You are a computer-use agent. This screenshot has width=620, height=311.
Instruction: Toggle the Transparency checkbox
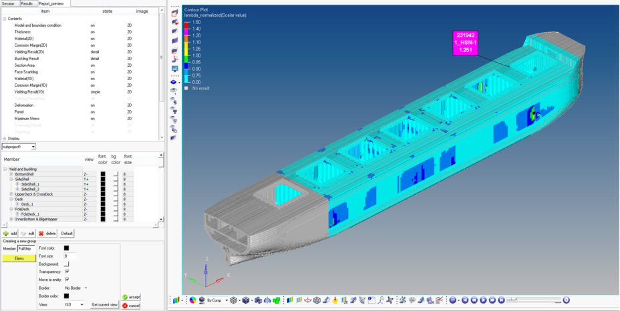[x=67, y=272]
